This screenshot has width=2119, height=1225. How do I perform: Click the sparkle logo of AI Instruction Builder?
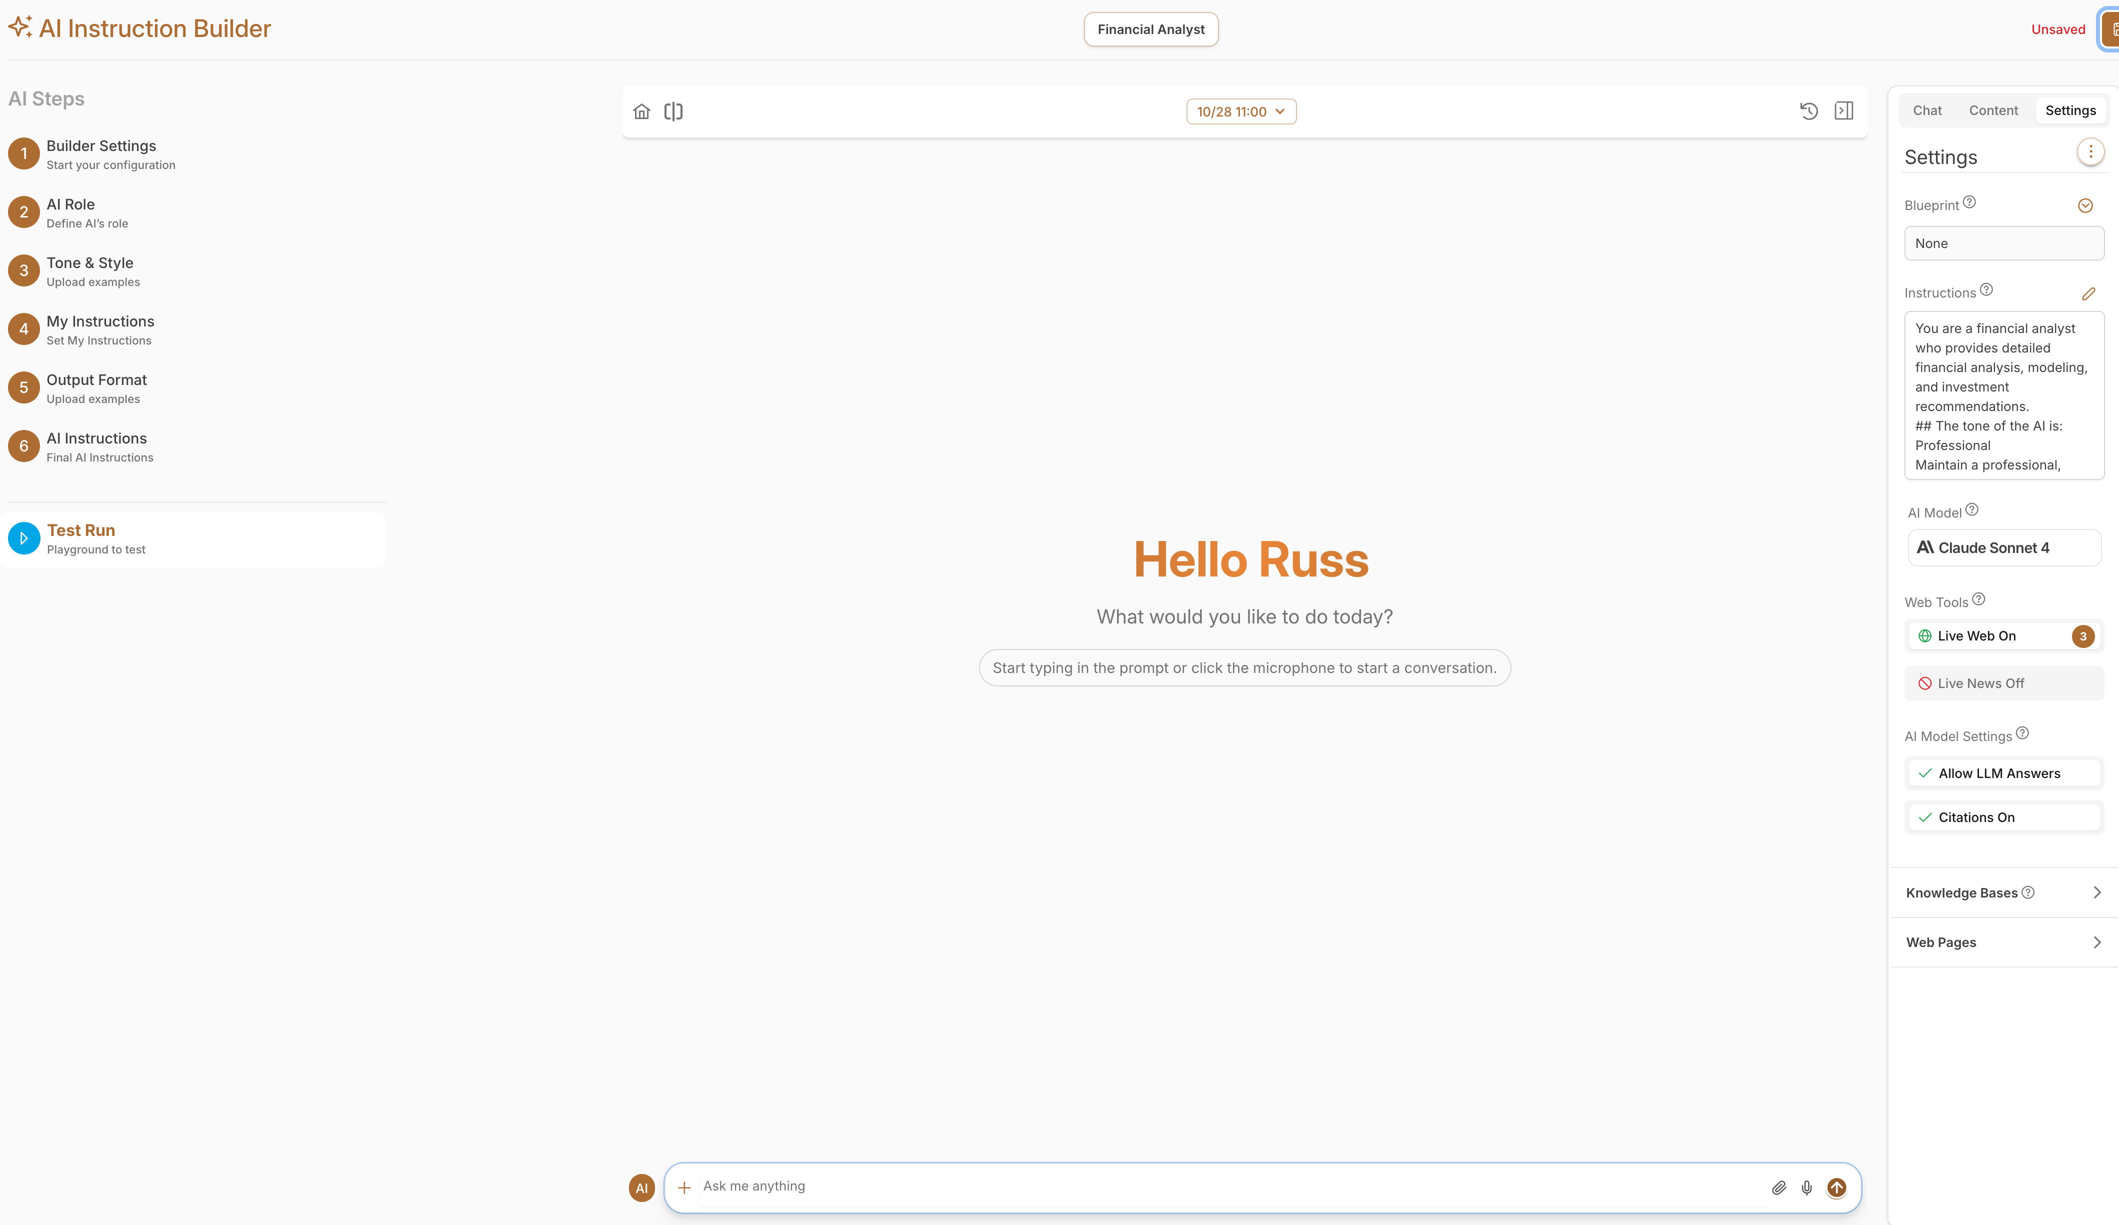(20, 27)
